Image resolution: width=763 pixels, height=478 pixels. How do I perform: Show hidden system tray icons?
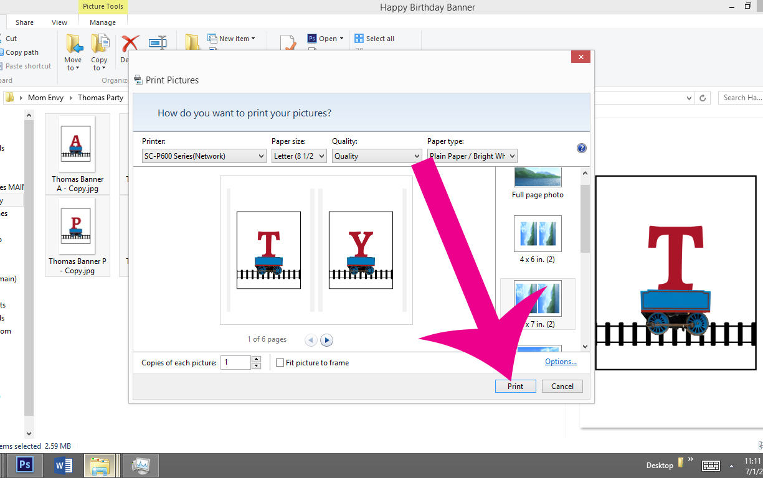tap(732, 466)
